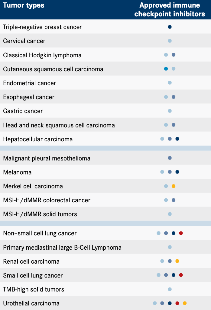Select the Gastric cancer row label

tap(23, 111)
